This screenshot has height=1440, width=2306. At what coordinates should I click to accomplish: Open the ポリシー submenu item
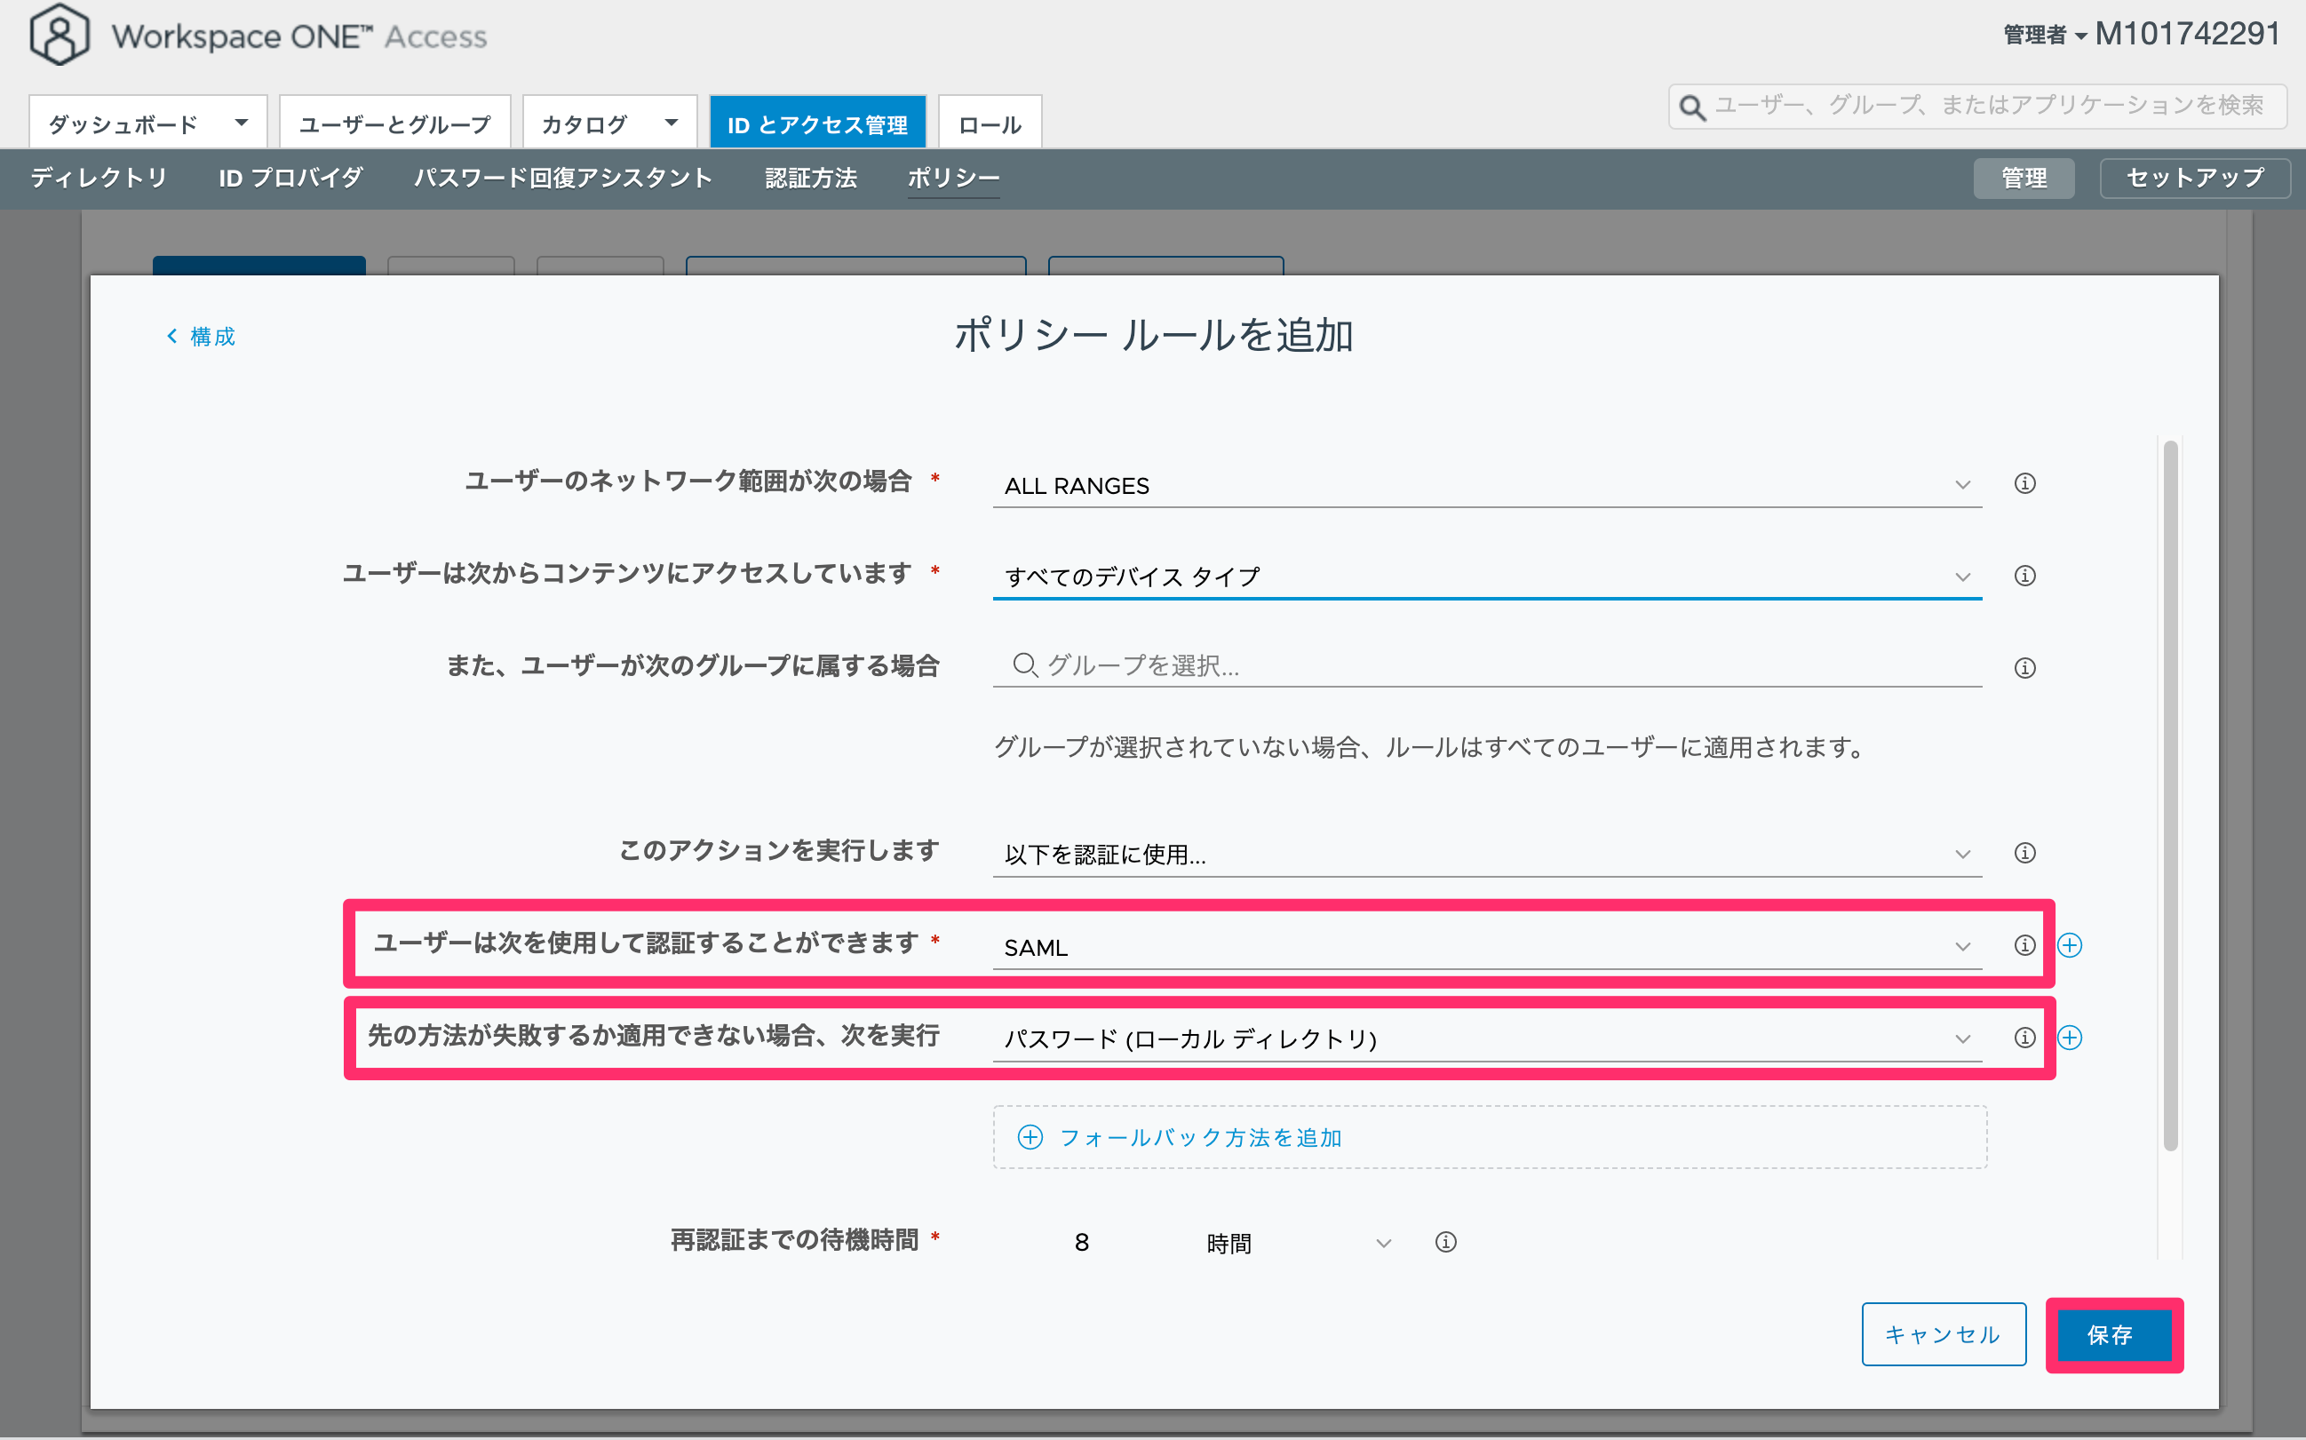point(953,178)
